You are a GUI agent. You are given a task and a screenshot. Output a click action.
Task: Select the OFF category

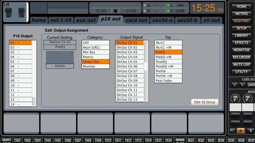point(96,43)
